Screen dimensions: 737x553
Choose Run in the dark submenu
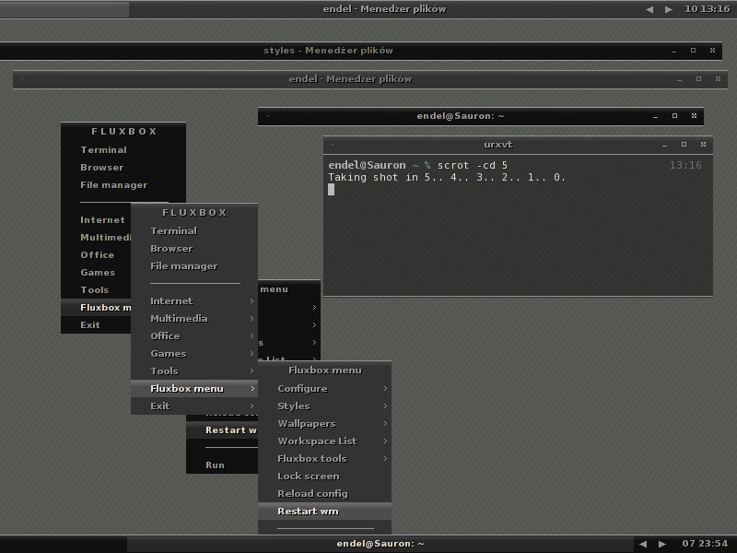click(222, 465)
